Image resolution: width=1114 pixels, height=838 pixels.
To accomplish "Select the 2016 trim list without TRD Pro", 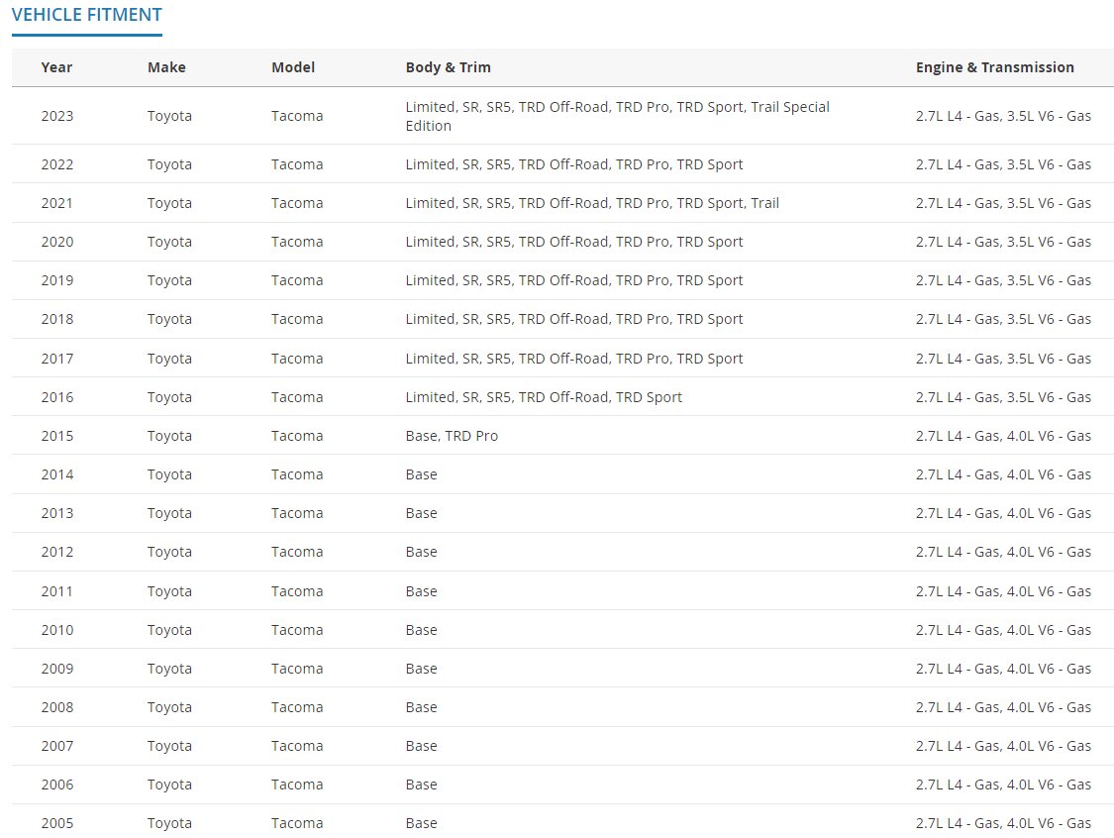I will click(544, 397).
